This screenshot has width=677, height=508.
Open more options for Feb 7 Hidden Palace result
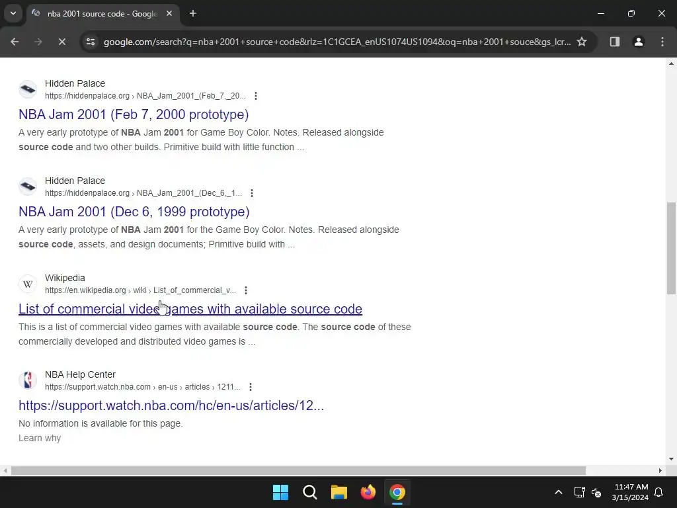pyautogui.click(x=256, y=96)
